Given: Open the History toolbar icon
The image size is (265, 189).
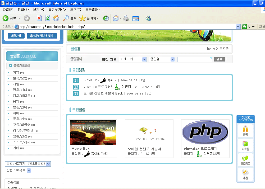Looking at the screenshot, I should point(106,18).
